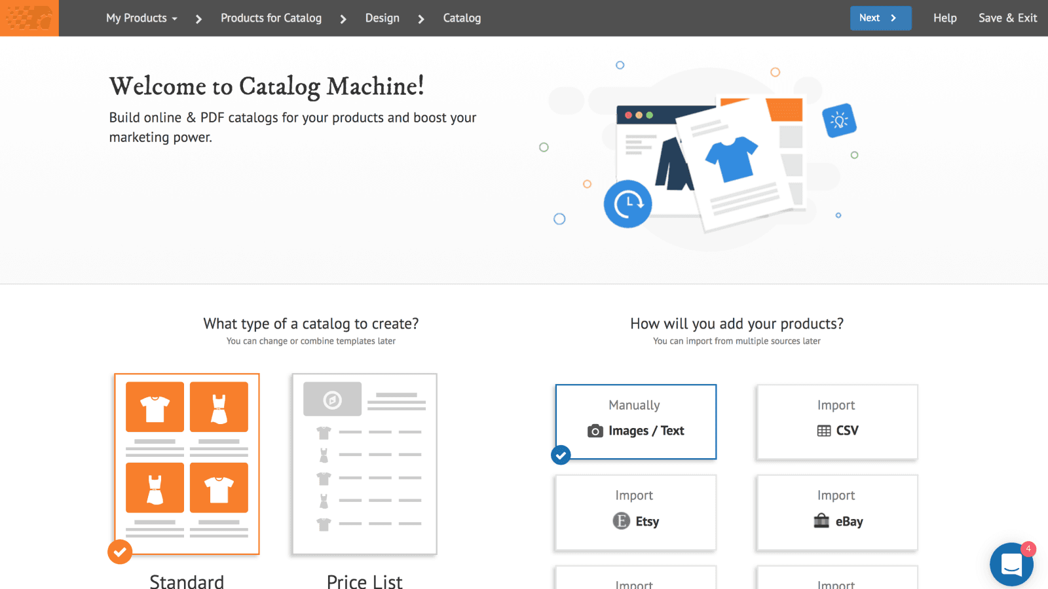Toggle the checkmark on the Standard template
The width and height of the screenshot is (1048, 589).
120,552
